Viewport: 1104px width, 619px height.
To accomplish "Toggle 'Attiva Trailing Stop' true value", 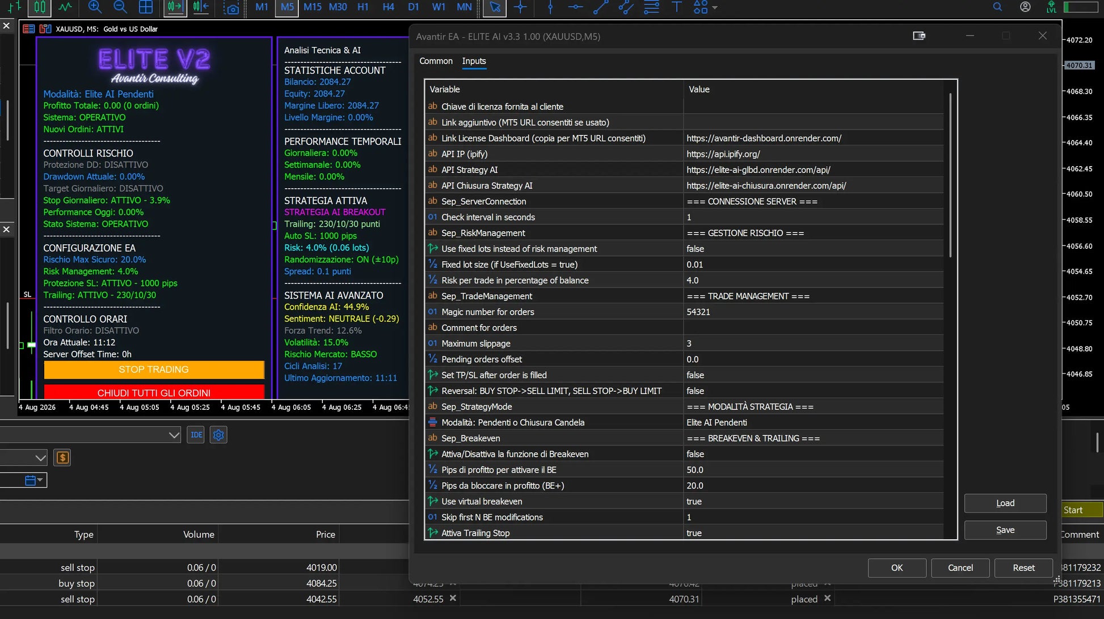I will coord(813,533).
